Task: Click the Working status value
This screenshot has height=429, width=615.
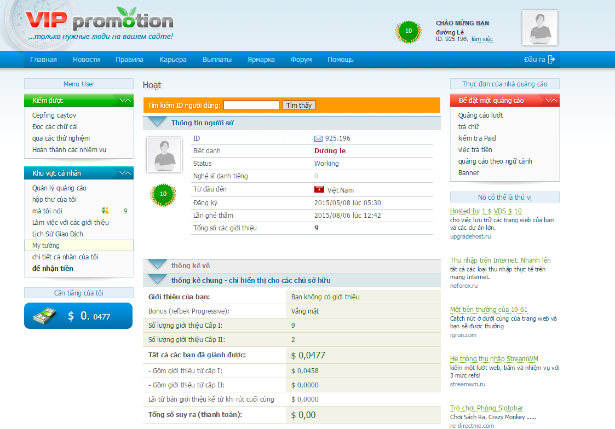Action: click(x=326, y=164)
